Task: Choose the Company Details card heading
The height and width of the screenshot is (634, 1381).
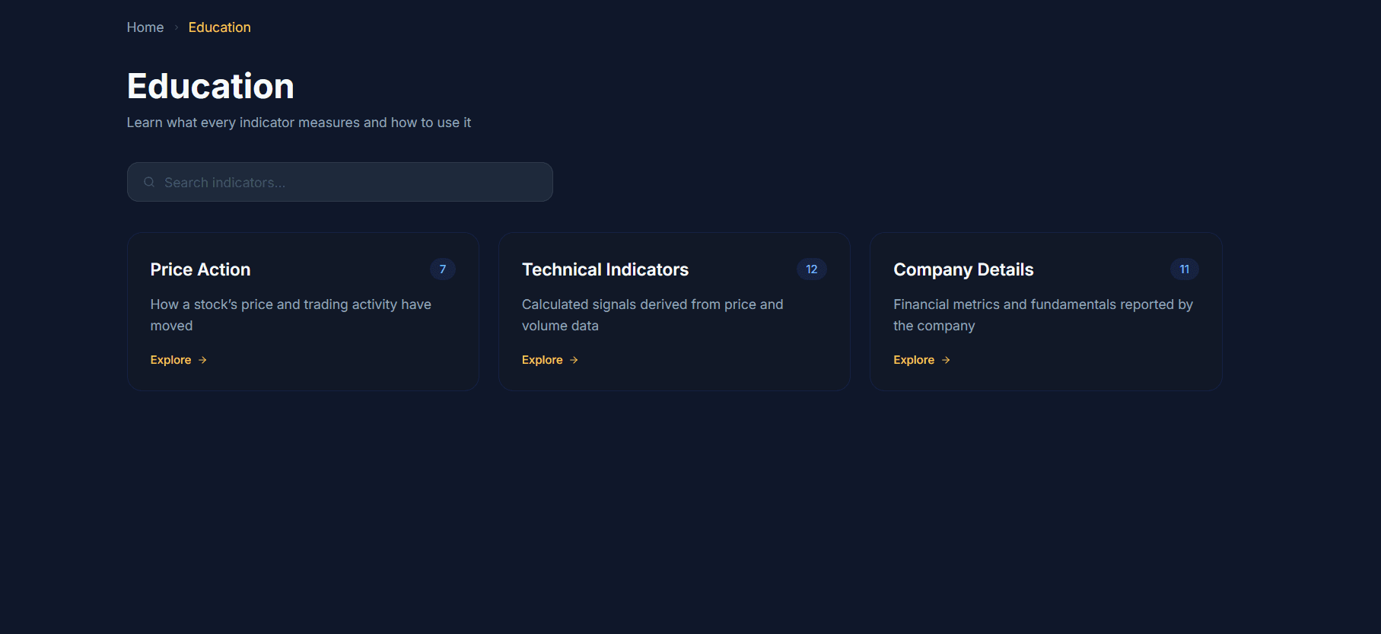Action: click(963, 269)
